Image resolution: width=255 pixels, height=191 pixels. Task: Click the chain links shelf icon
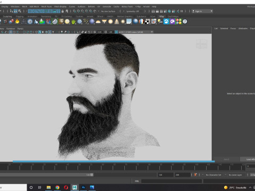tap(86, 22)
